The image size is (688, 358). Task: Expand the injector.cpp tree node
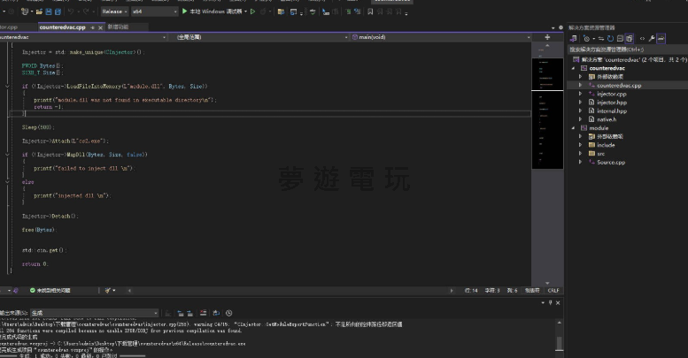581,94
